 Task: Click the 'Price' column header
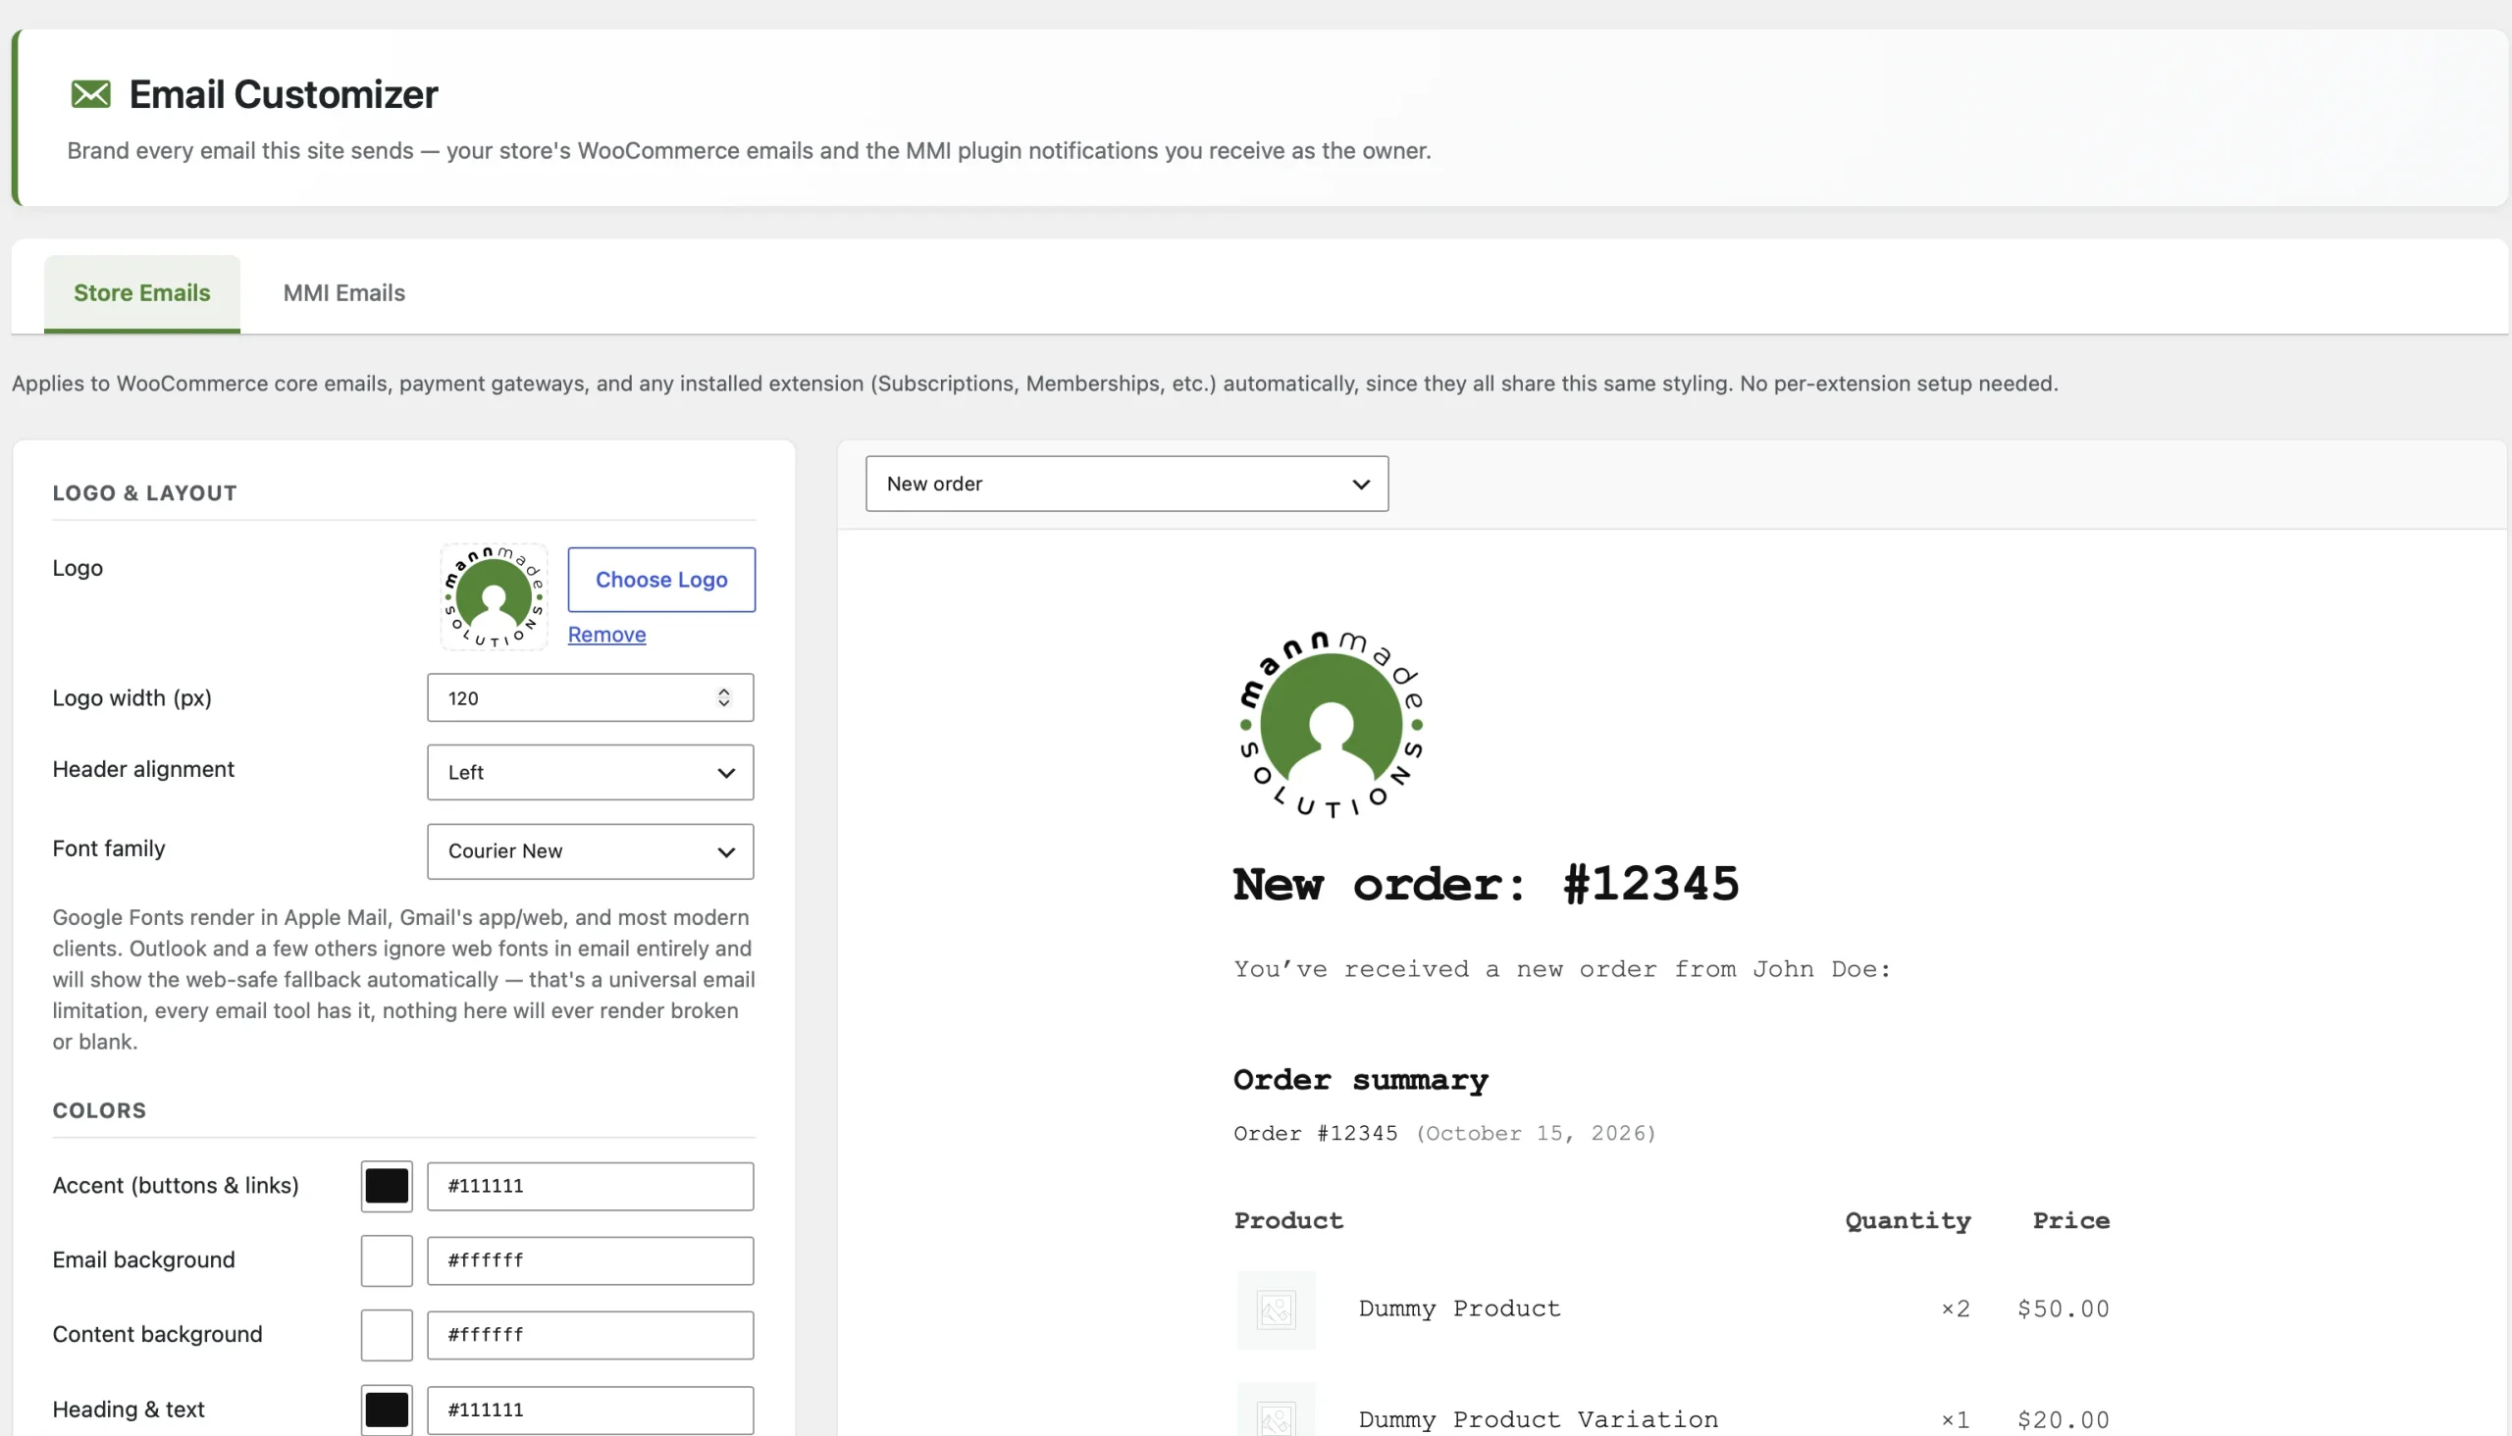pyautogui.click(x=2071, y=1221)
